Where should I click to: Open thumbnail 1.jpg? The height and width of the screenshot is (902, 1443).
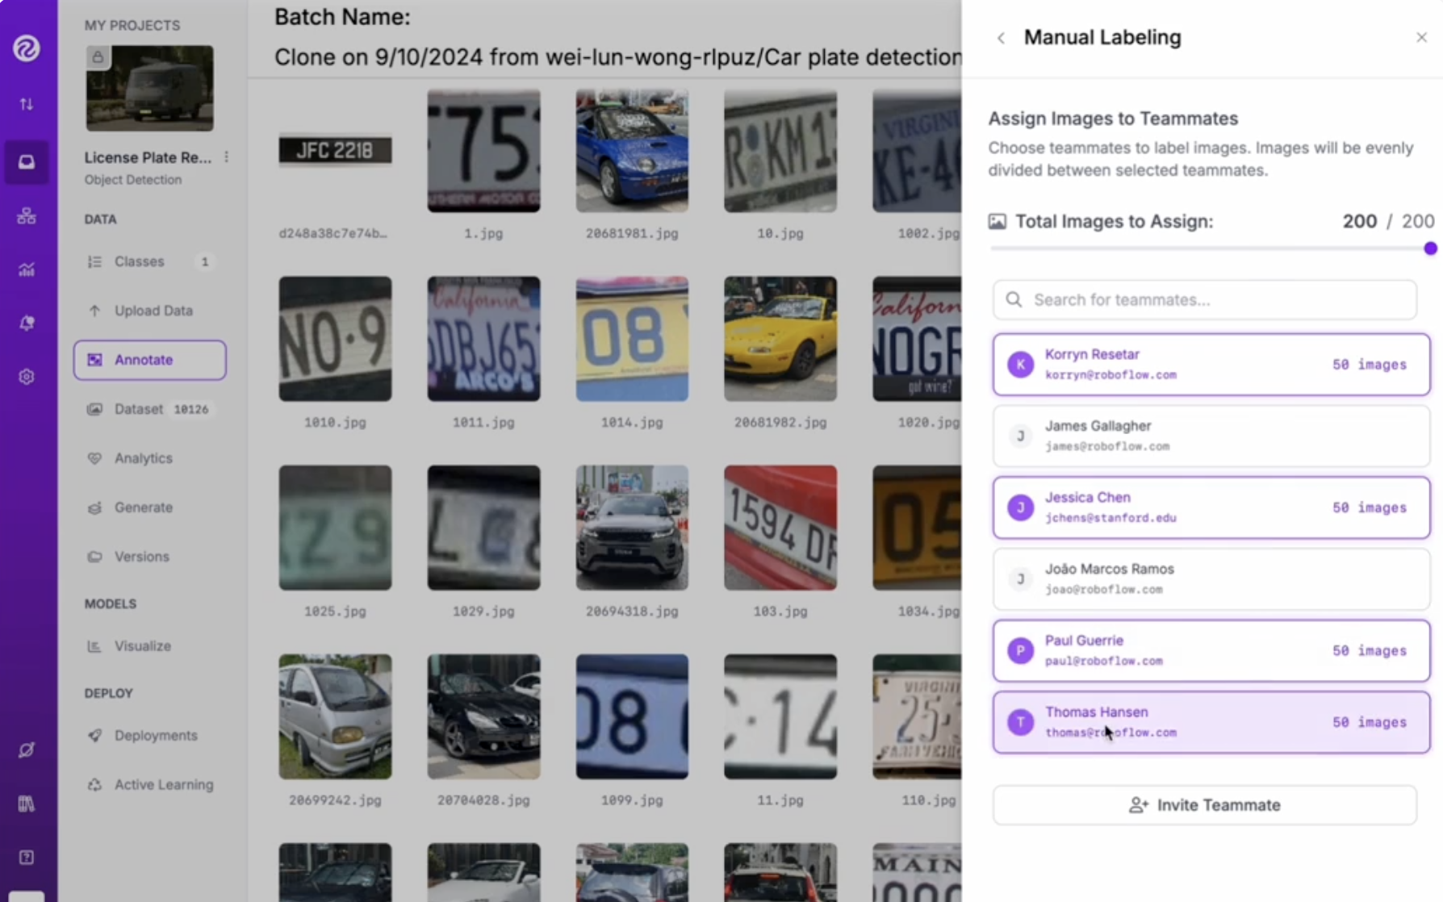point(483,151)
